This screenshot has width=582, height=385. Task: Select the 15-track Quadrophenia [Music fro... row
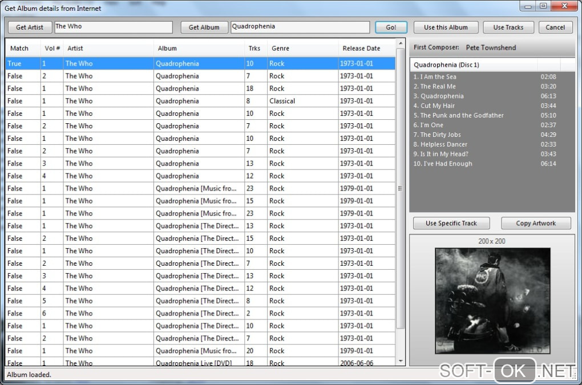(x=200, y=201)
